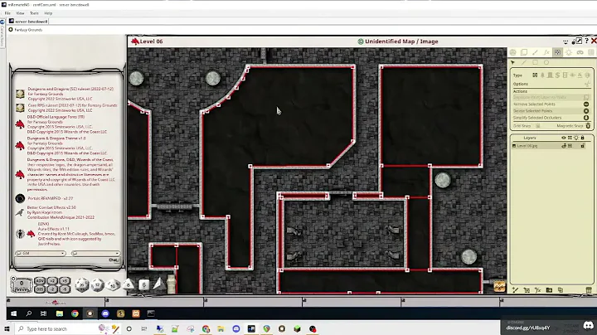597x335 pixels.
Task: Click the layered page icon in the image toolbar
Action: coord(524,52)
